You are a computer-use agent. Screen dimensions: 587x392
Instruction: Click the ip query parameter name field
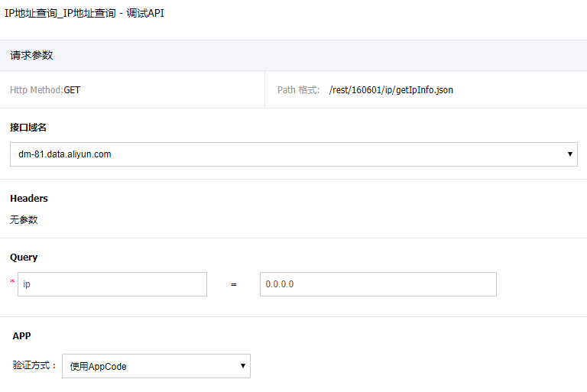(x=112, y=284)
